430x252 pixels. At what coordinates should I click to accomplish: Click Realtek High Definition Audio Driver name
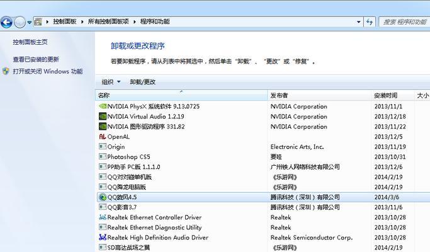(x=157, y=238)
